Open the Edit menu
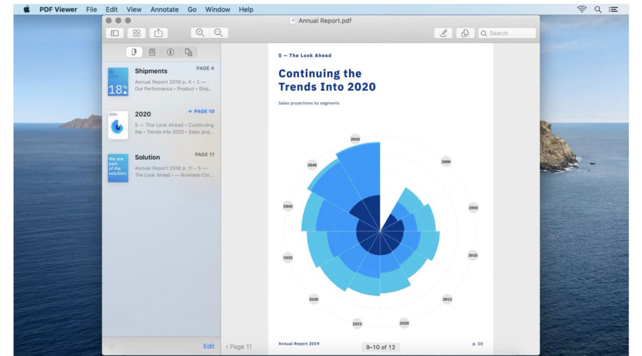The image size is (642, 356). point(112,9)
